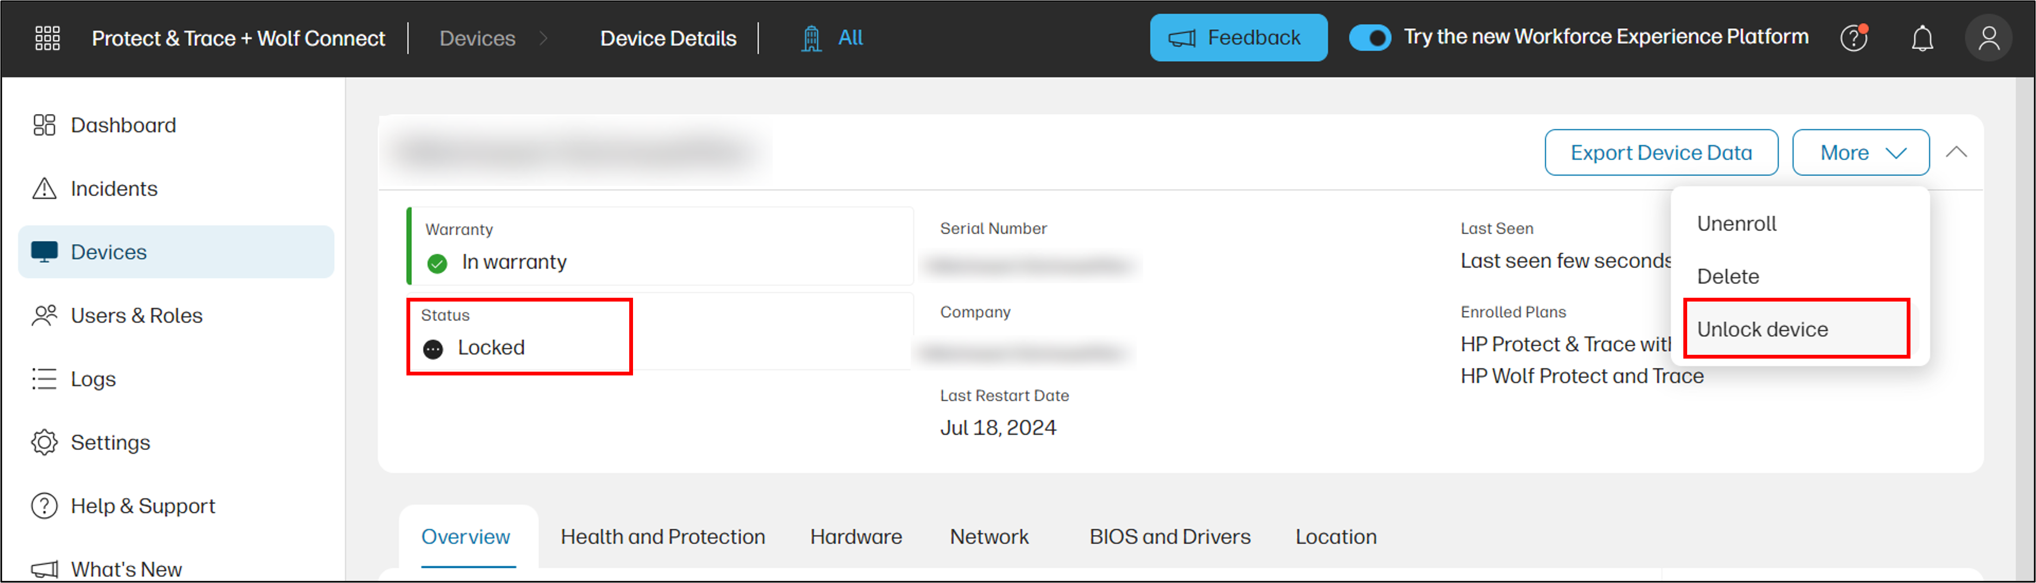Viewport: 2036px width, 583px height.
Task: Expand the More dropdown button
Action: coord(1860,153)
